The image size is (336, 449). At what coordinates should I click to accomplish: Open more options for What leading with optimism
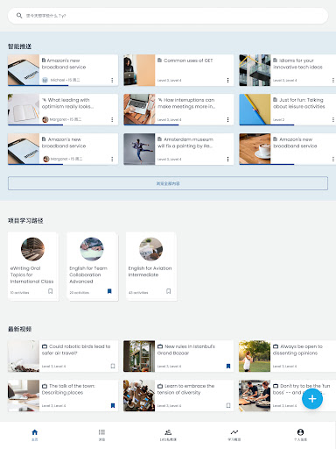click(x=112, y=119)
